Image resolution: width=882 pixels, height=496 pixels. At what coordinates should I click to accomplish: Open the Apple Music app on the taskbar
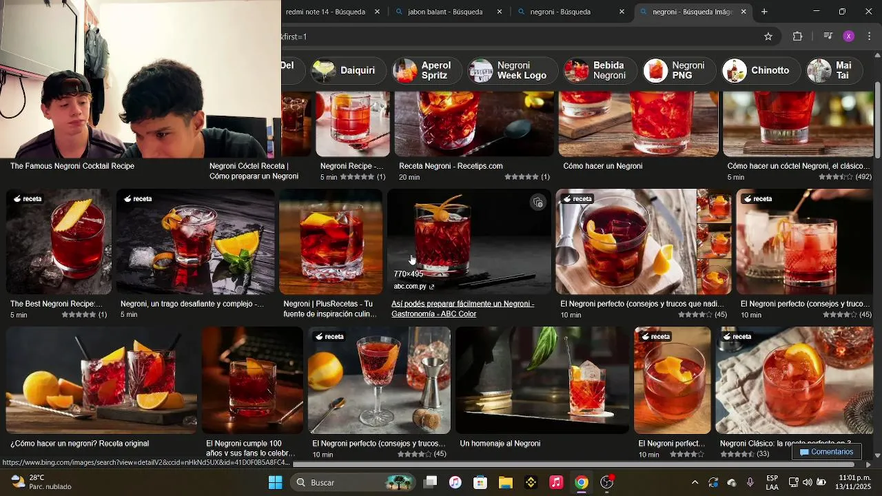[x=556, y=482]
